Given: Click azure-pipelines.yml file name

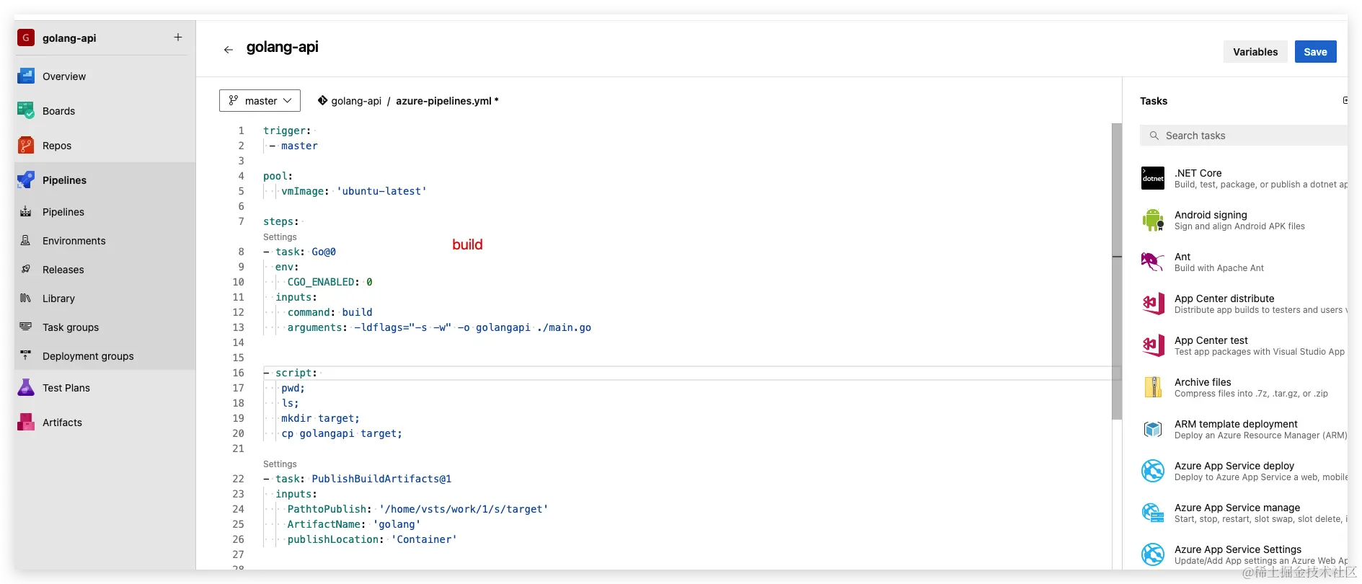Looking at the screenshot, I should tap(443, 101).
